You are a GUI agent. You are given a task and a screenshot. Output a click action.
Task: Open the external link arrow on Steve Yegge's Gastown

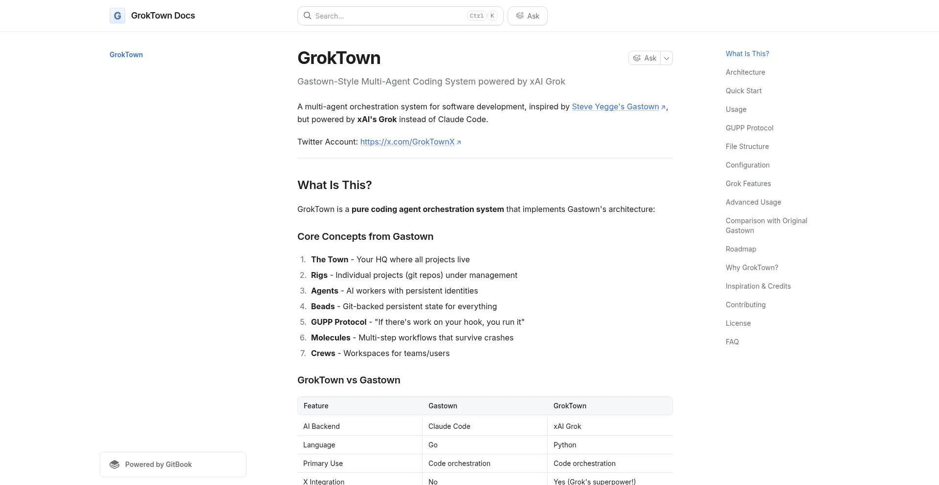(664, 107)
